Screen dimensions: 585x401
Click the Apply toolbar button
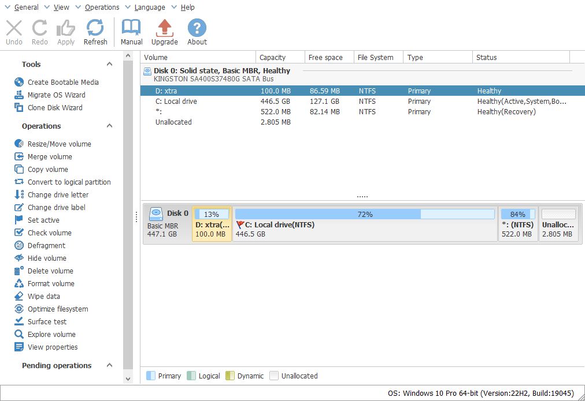[x=65, y=32]
